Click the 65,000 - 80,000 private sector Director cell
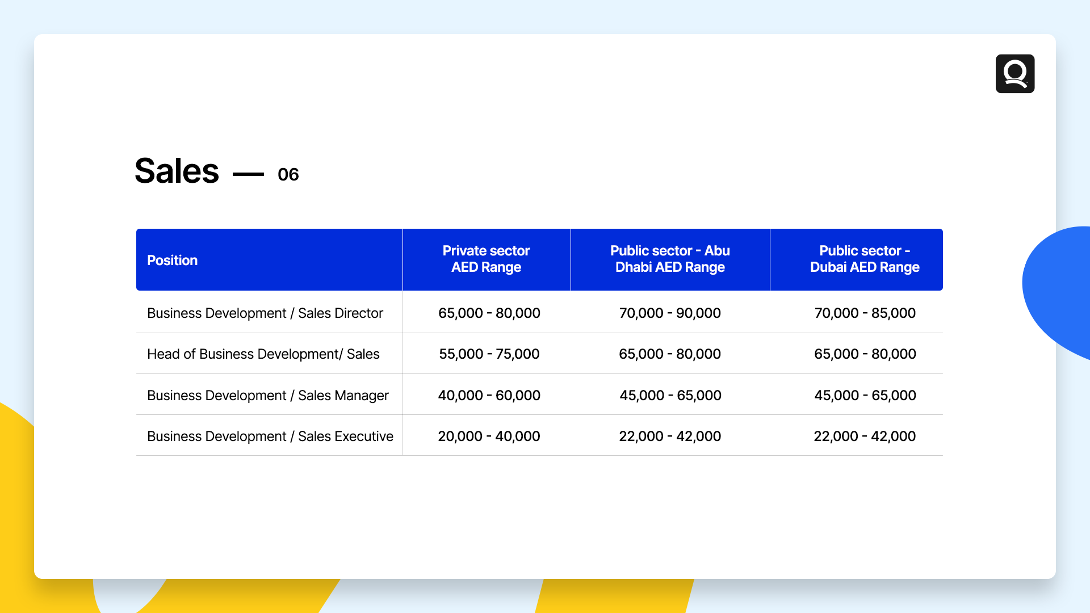This screenshot has width=1090, height=613. coord(489,313)
